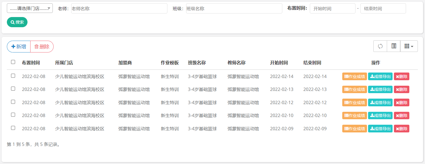
Task: Open 作业成绩 for the 2022-02-14 row
Action: (x=354, y=76)
